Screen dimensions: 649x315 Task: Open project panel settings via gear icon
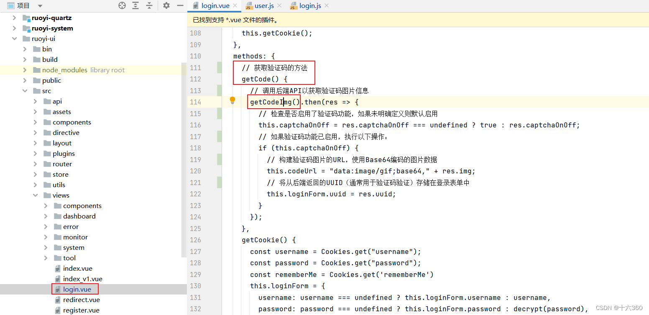point(166,5)
